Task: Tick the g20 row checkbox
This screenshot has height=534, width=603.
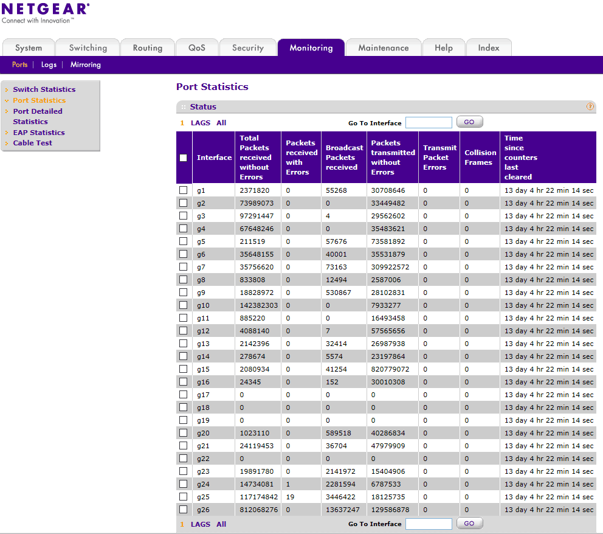Action: [184, 433]
